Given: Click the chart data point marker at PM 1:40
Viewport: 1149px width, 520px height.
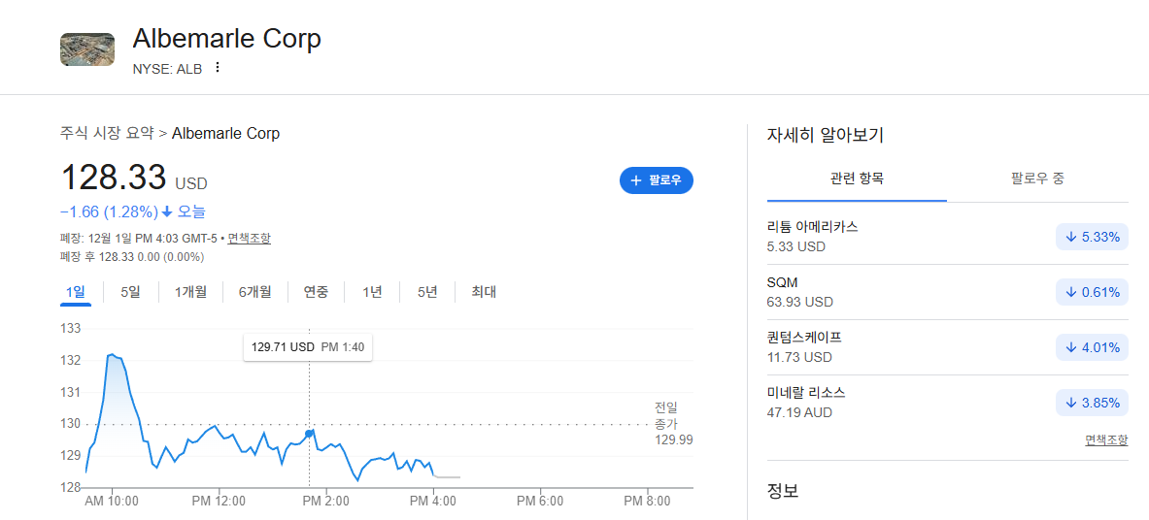Looking at the screenshot, I should [x=309, y=435].
